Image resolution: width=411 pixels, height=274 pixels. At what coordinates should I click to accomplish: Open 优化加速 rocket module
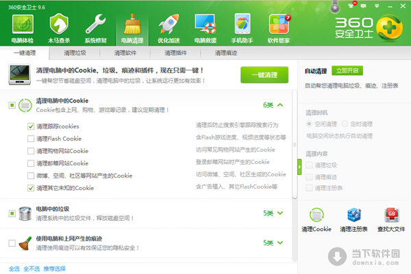pyautogui.click(x=169, y=29)
